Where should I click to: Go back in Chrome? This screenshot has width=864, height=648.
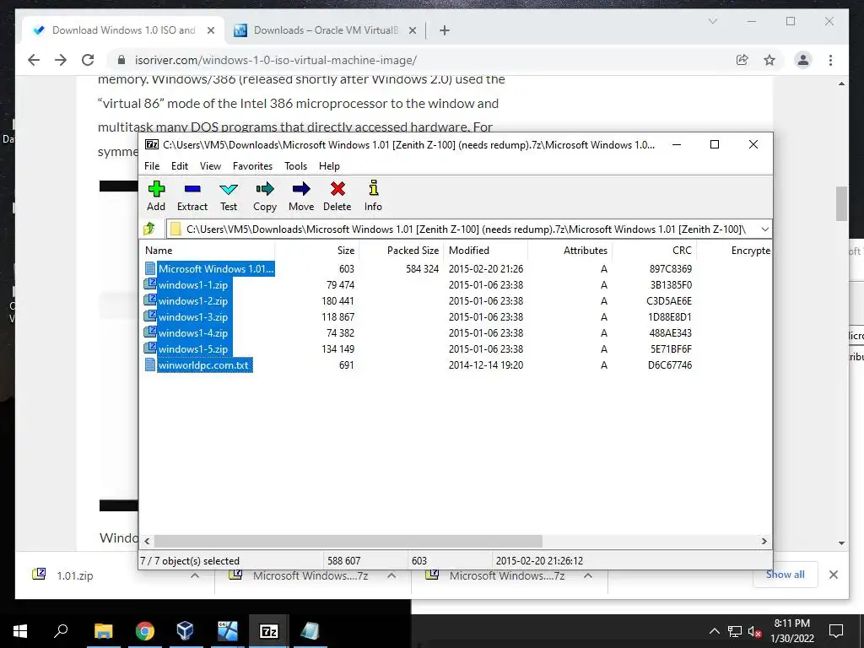34,60
